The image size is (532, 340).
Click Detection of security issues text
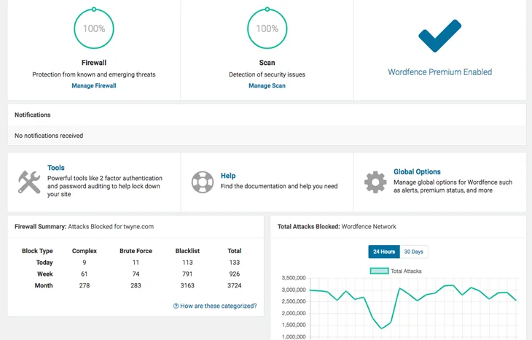[267, 74]
